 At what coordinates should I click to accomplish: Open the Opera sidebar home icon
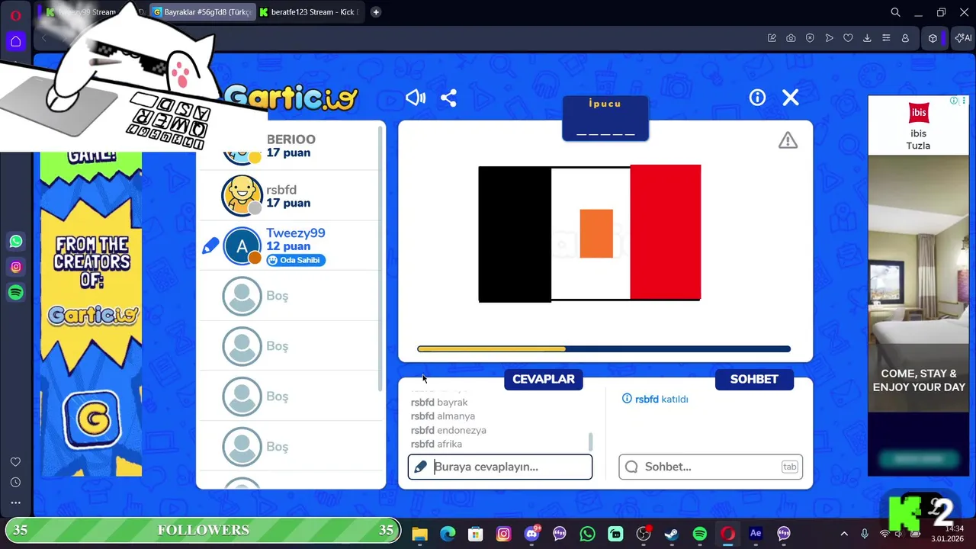(16, 41)
